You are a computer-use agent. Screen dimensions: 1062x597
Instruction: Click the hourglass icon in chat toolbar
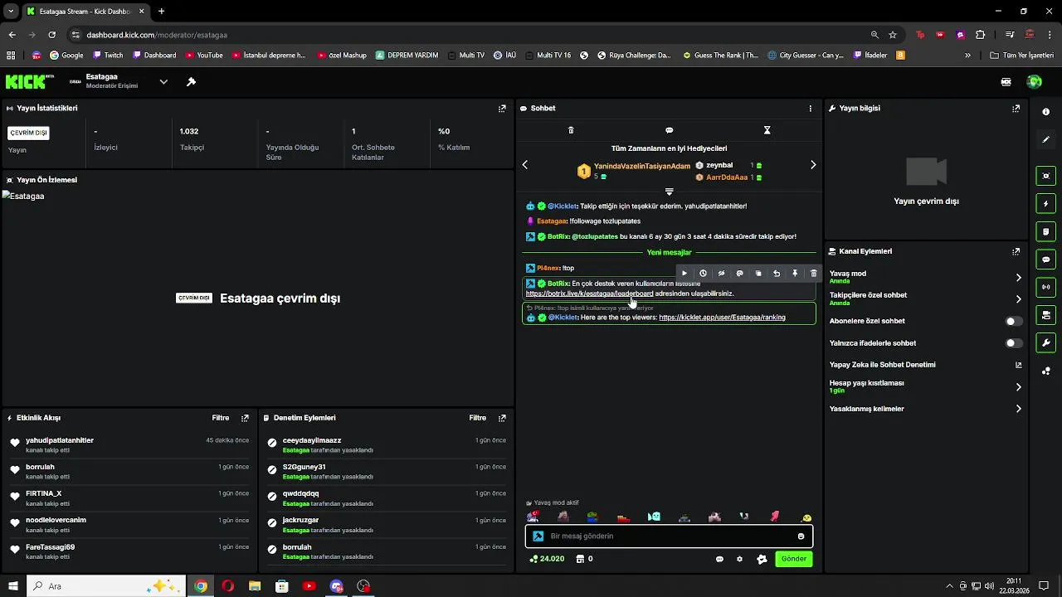coord(767,130)
